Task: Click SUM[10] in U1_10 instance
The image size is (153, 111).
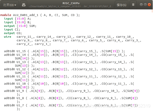Action: click(x=22, y=87)
